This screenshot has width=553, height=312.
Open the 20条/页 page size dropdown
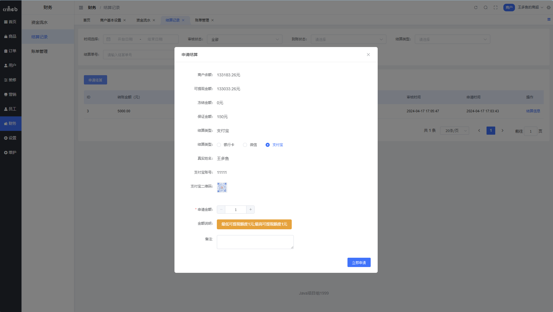tap(454, 131)
